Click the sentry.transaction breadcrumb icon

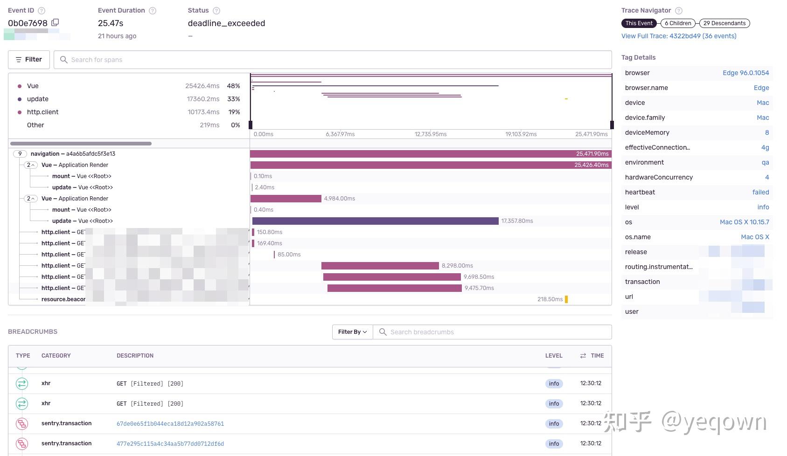coord(21,423)
